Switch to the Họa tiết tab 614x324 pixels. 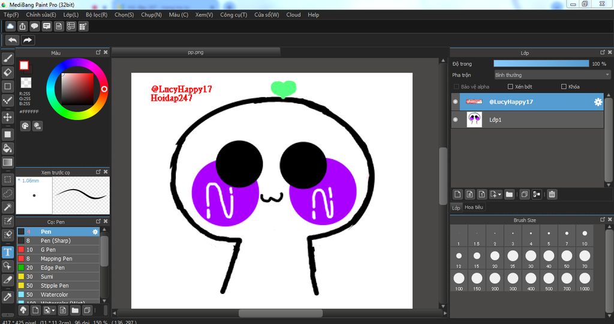click(474, 207)
